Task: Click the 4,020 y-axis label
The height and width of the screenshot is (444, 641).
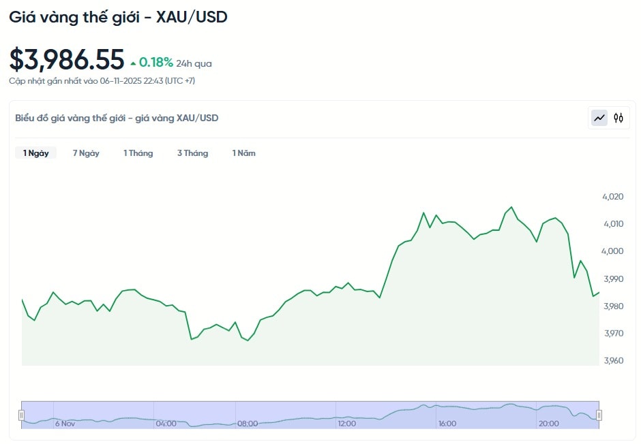Action: pos(613,197)
